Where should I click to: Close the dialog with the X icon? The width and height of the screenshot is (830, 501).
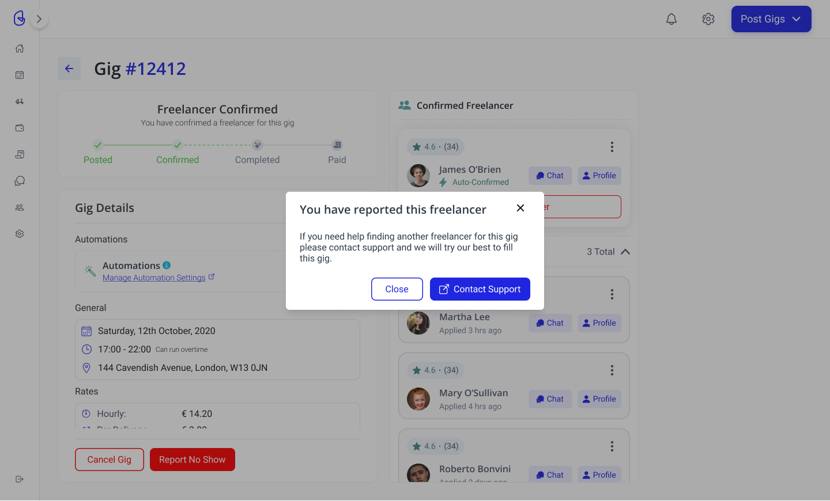pos(520,208)
